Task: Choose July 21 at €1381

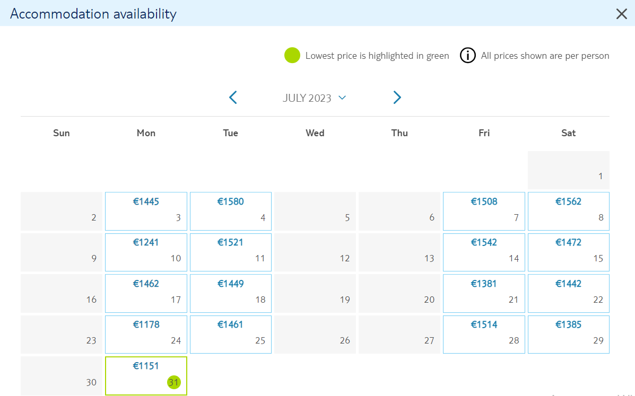Action: click(x=484, y=293)
